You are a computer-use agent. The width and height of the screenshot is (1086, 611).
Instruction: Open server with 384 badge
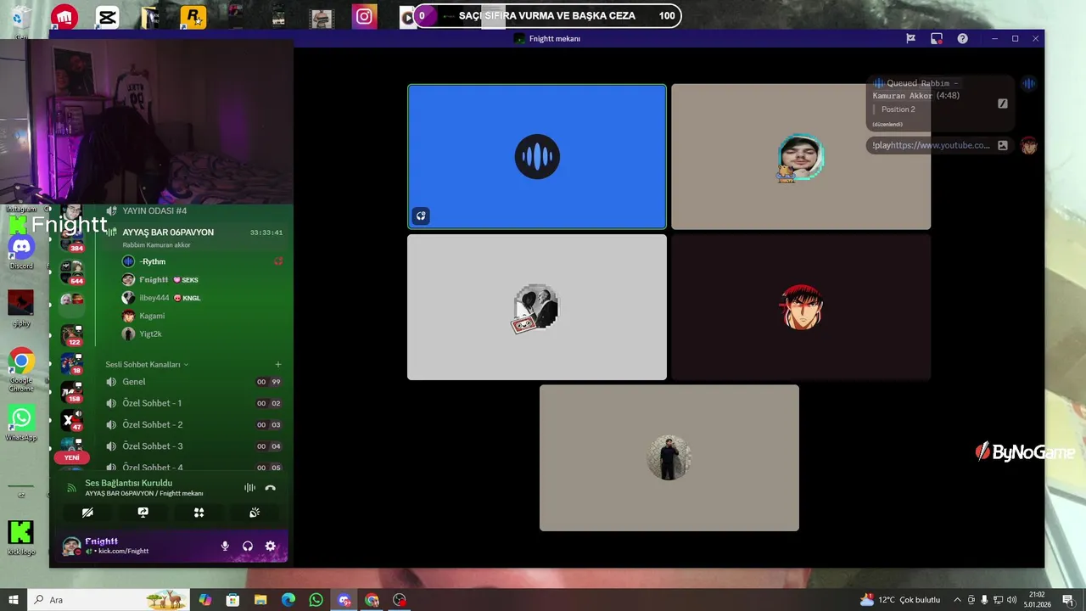71,241
